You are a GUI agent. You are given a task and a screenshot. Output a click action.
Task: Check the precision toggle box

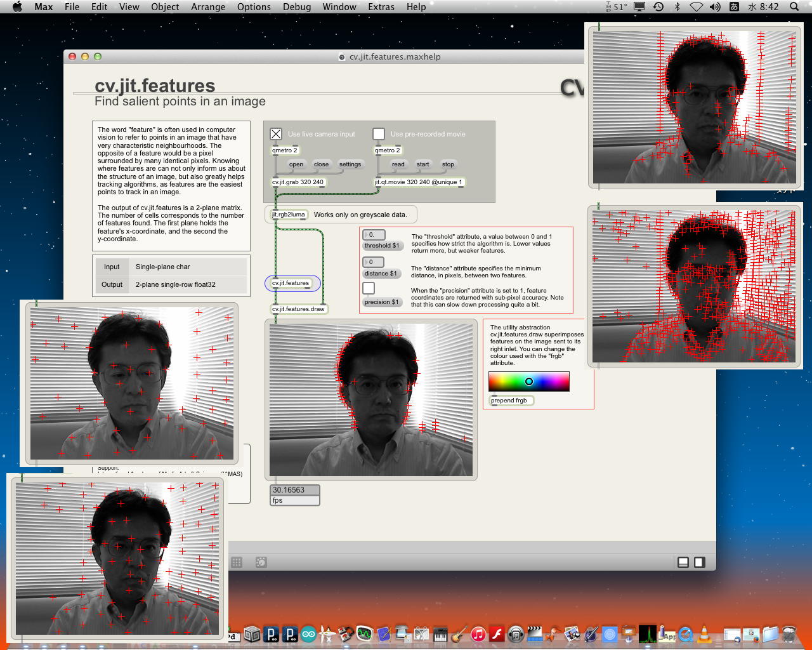(x=369, y=289)
